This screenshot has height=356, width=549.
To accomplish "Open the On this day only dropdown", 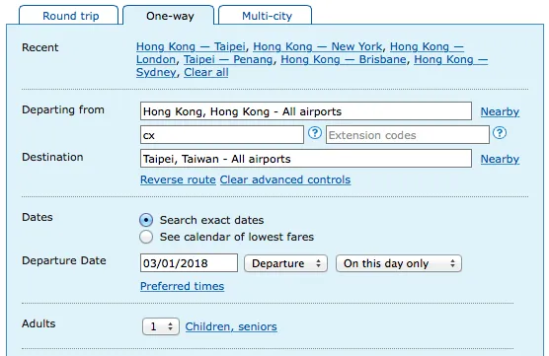I will click(x=399, y=263).
